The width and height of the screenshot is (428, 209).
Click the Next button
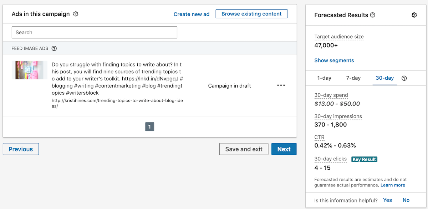(284, 149)
